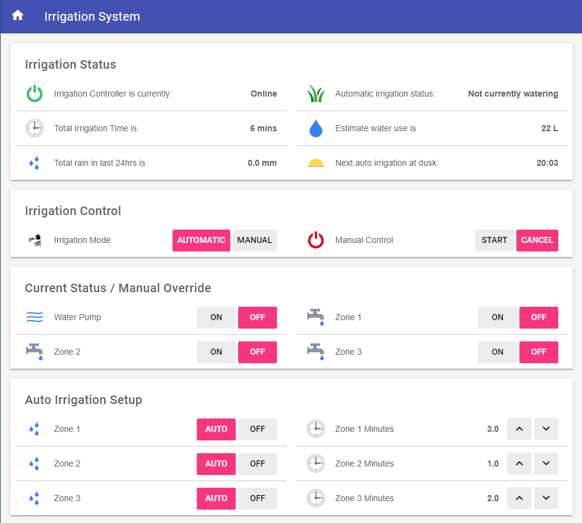Decrease Zone 1 Minutes with down chevron

(546, 429)
